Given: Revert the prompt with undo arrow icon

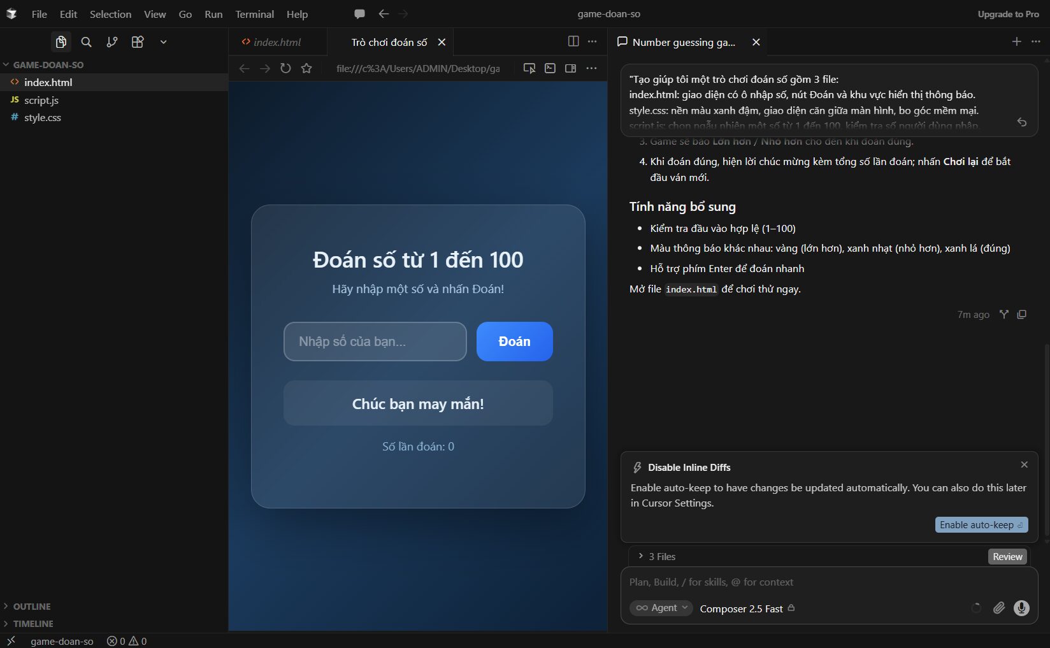Looking at the screenshot, I should click(x=1022, y=122).
